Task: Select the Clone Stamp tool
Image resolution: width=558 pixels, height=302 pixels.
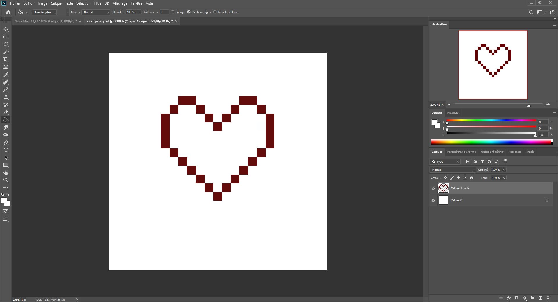Action: 6,97
